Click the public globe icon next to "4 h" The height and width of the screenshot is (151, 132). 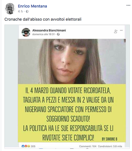(27, 11)
